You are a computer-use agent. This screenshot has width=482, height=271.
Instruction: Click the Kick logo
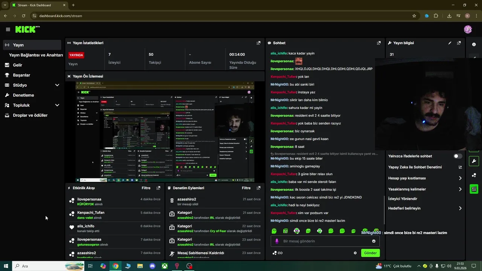click(27, 29)
